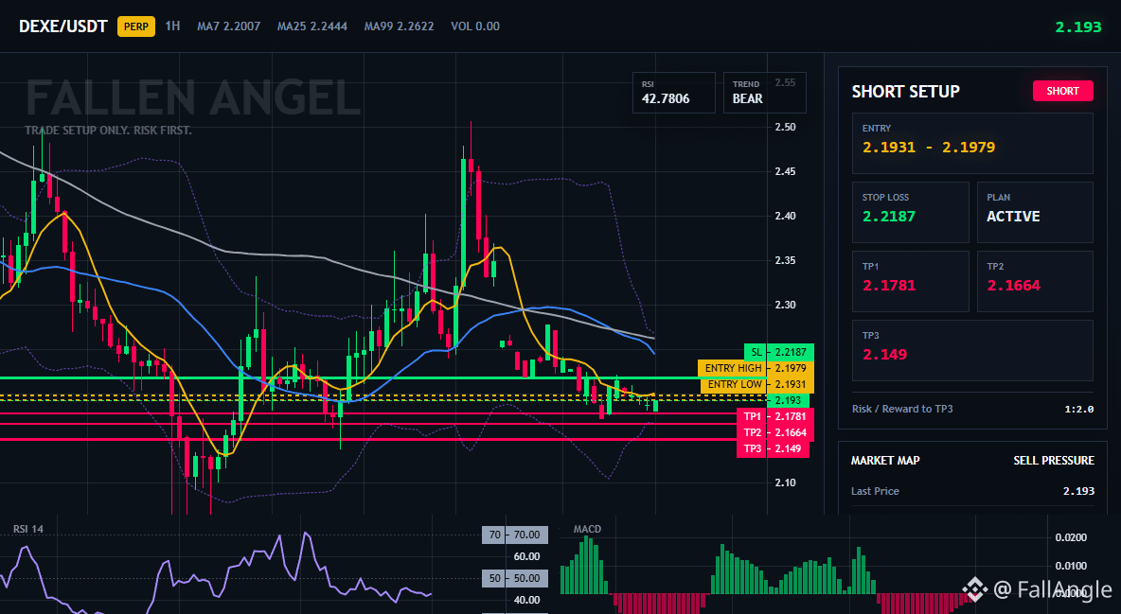Click the red TP1 2.1781 chart tag
This screenshot has height=614, width=1121.
click(x=775, y=416)
